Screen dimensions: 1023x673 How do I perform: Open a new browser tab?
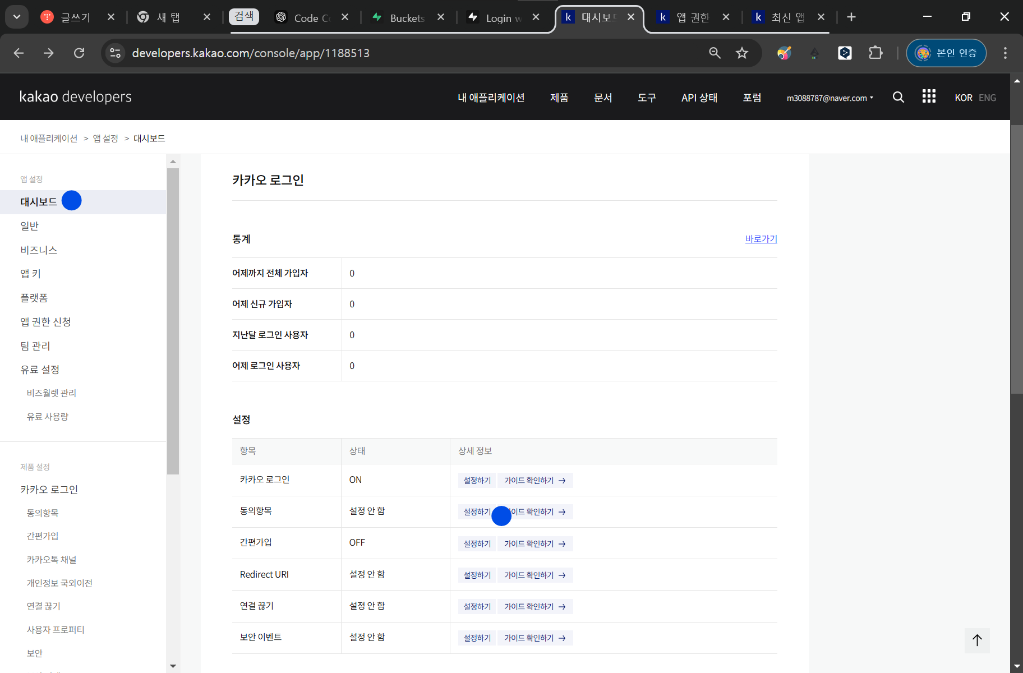[851, 17]
